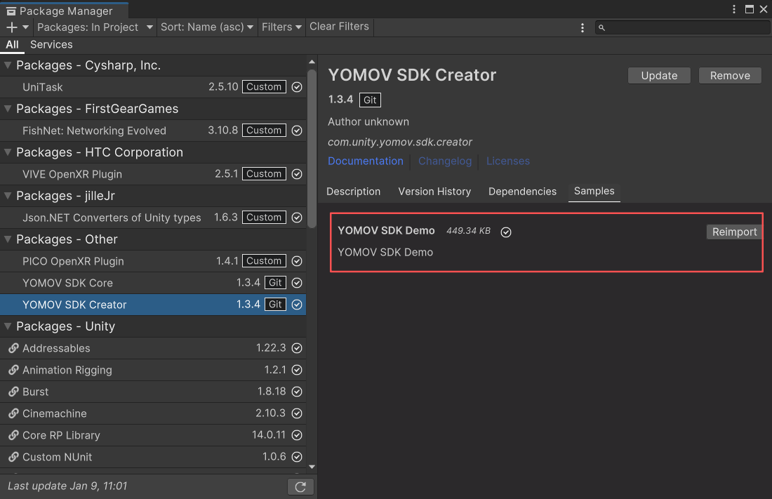Click the package list scroll down arrow
The height and width of the screenshot is (499, 772).
click(312, 467)
